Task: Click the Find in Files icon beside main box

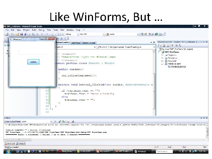Action: (x=107, y=34)
